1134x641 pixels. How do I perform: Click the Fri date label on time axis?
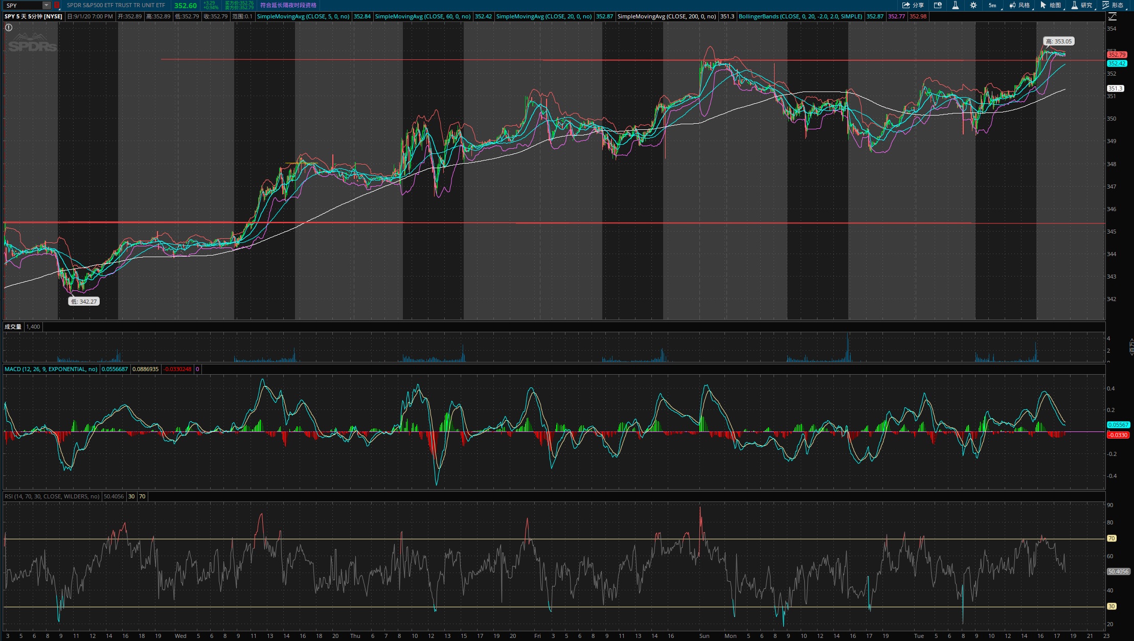pos(537,636)
